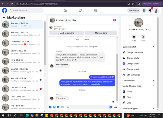
Task: Open Diamond - 2 bd, 2 ba chat
Action: click(x=22, y=43)
